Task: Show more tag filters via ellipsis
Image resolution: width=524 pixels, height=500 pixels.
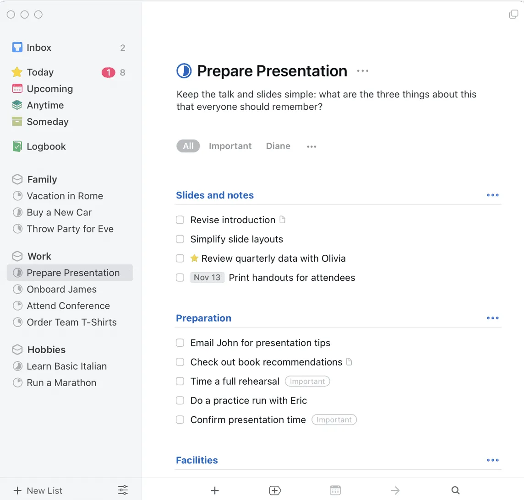Action: (311, 146)
